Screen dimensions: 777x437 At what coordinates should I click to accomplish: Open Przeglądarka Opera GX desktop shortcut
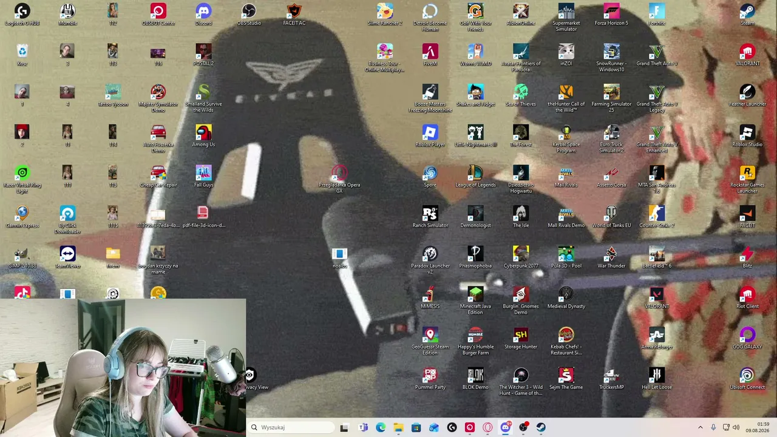(x=339, y=180)
